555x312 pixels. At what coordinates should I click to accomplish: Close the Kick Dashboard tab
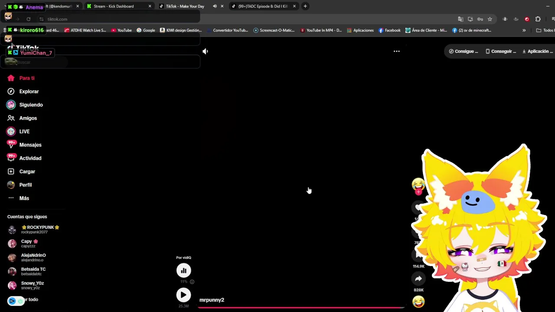click(x=150, y=6)
